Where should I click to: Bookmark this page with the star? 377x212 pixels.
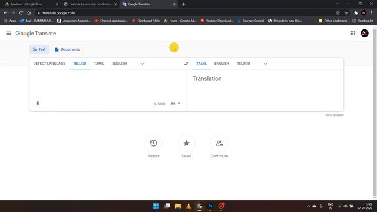coord(346,13)
